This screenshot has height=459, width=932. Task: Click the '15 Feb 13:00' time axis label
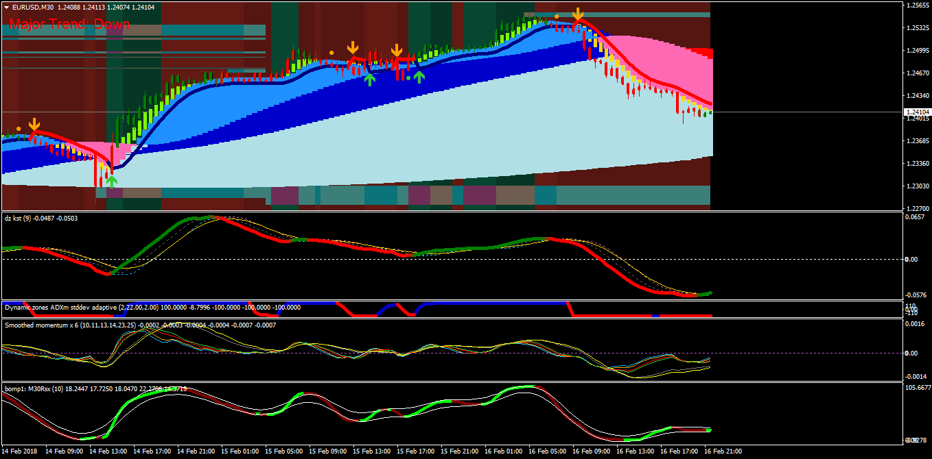371,452
